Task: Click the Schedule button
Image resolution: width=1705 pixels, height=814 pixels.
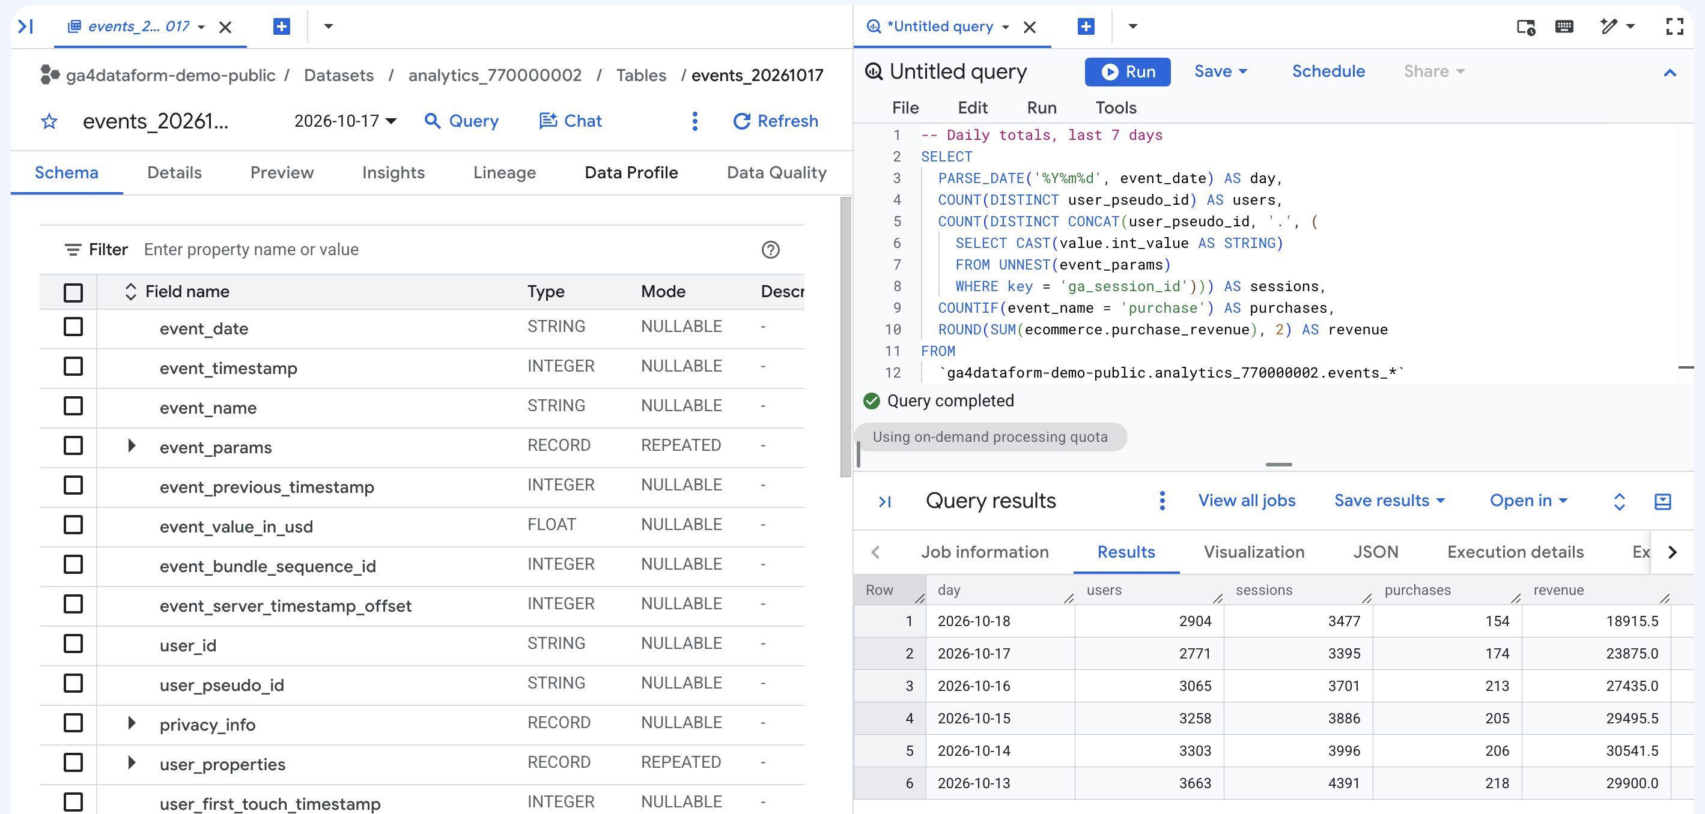Action: (x=1328, y=71)
